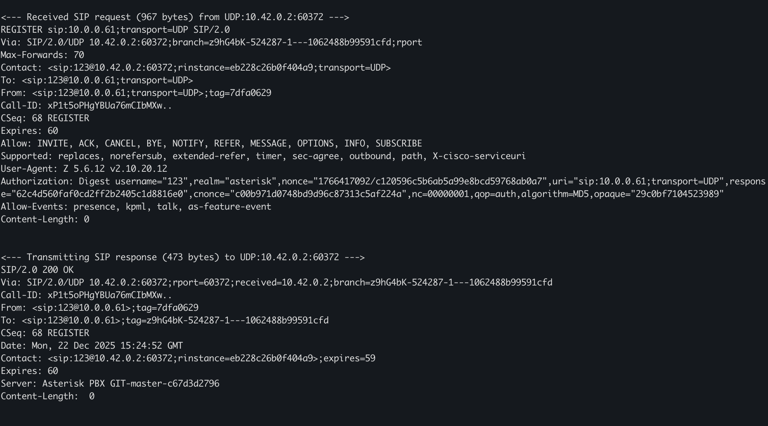Click the rport=60372 text in the response Via

[x=201, y=283]
